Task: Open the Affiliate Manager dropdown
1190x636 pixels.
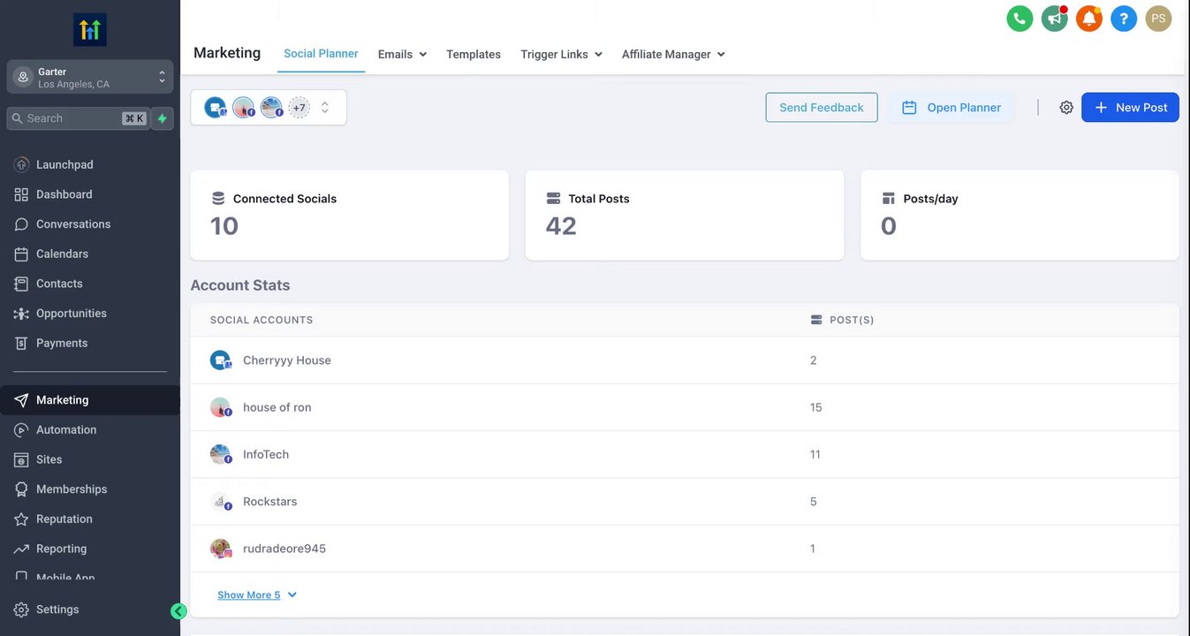Action: (x=673, y=55)
